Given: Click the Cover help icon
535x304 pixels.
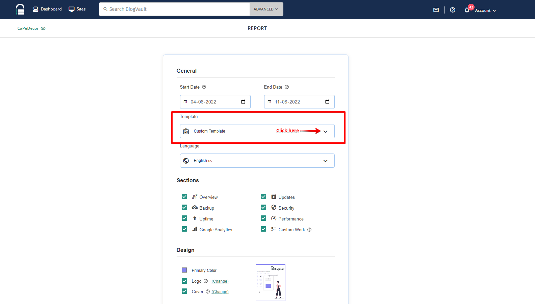Looking at the screenshot, I should (208, 291).
